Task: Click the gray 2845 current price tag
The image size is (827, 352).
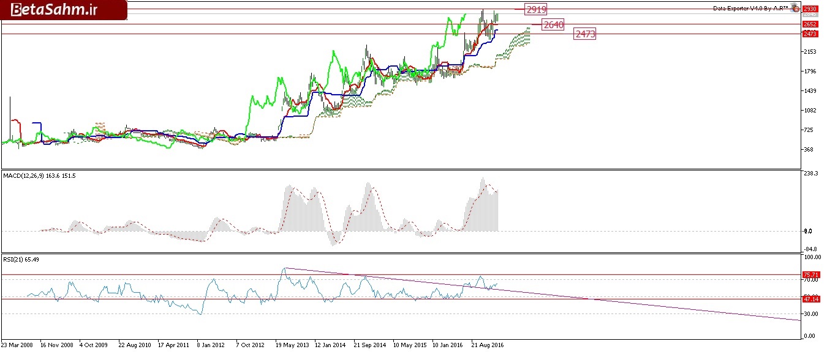Action: [x=810, y=14]
